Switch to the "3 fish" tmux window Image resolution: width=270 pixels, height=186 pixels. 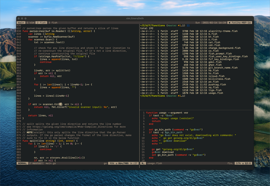53,23
